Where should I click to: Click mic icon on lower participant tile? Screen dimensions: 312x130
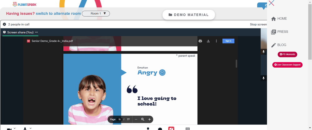(x=263, y=78)
